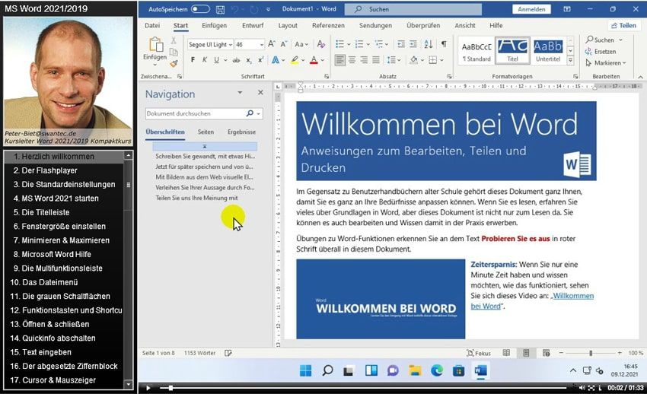Click the Einfügen paste icon
This screenshot has height=394, width=647.
(155, 47)
